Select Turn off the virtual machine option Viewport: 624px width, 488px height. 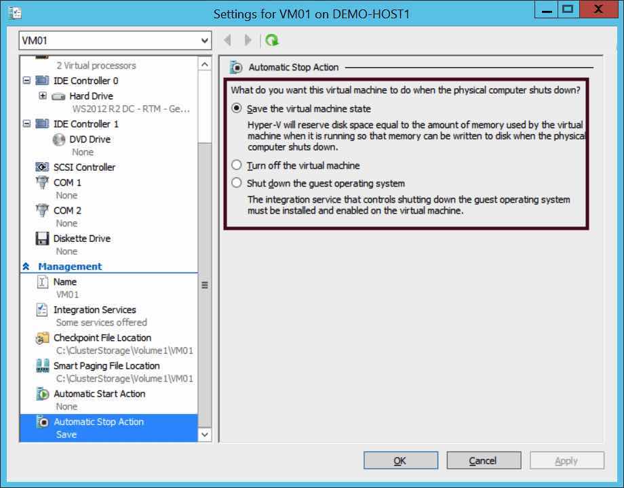237,165
